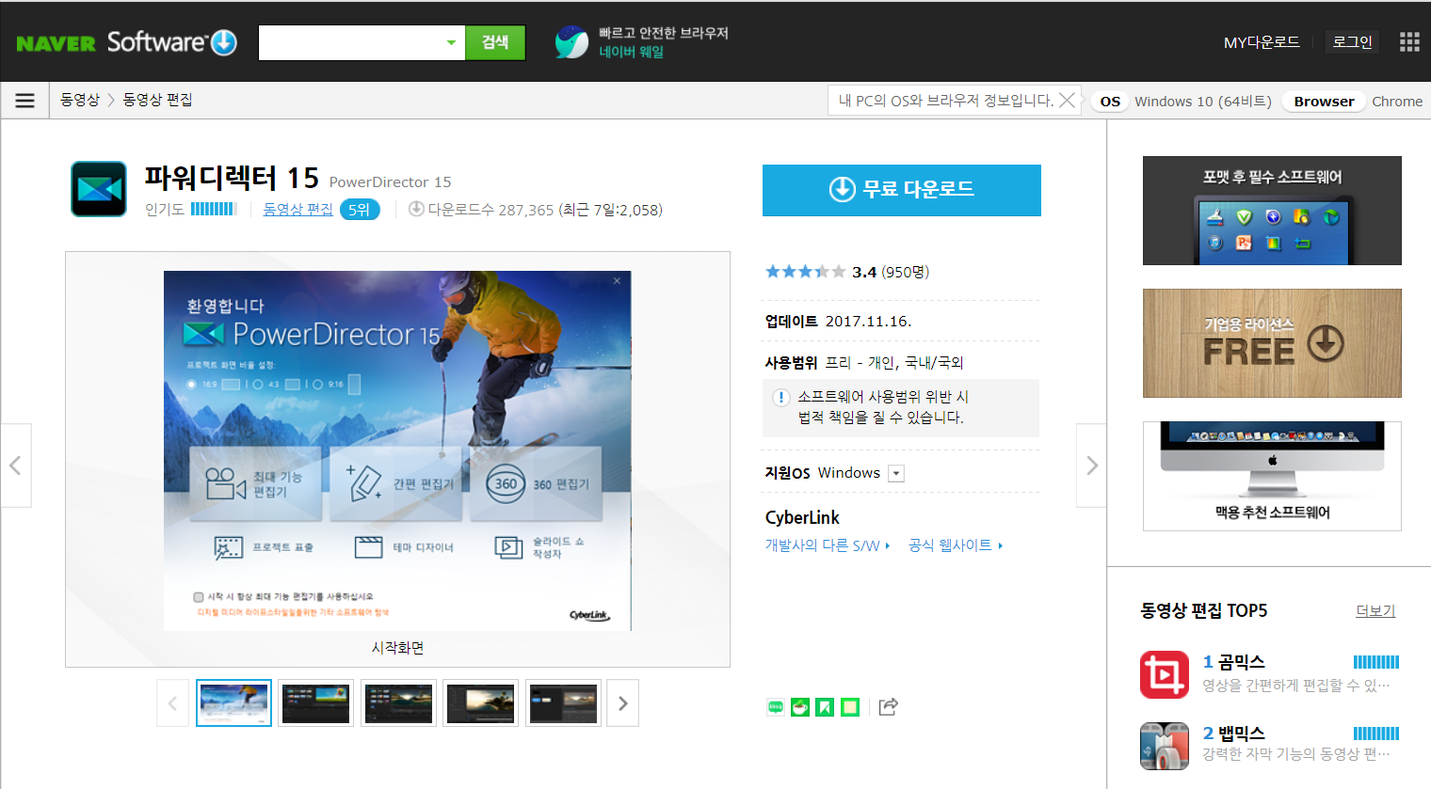Click the 무료 다운로드 button
The image size is (1431, 789).
pyautogui.click(x=902, y=190)
